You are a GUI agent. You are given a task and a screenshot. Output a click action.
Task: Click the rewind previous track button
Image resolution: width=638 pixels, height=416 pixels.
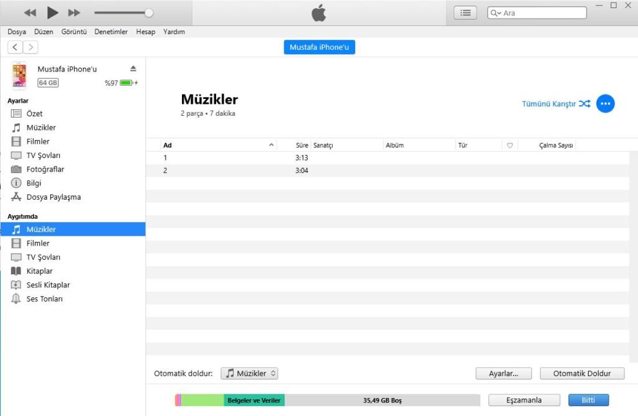pos(30,12)
